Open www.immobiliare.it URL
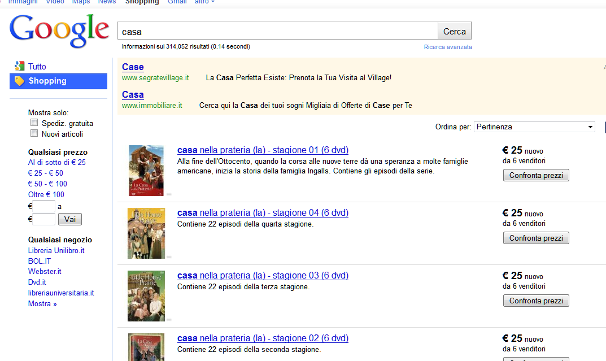The image size is (606, 361). 152,106
